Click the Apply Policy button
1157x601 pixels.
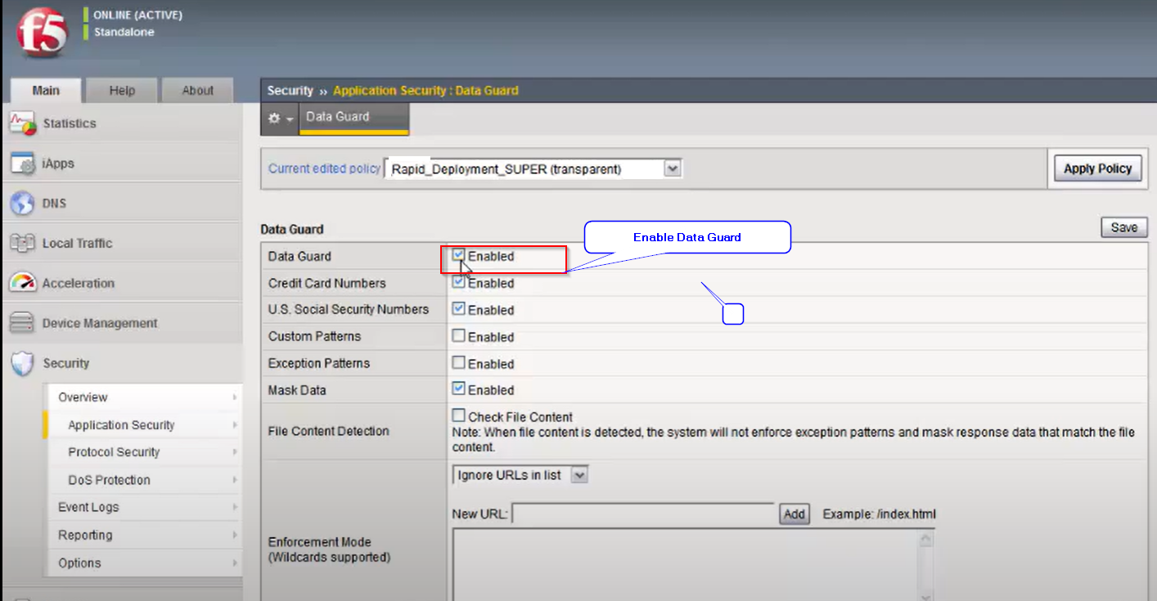pos(1097,169)
